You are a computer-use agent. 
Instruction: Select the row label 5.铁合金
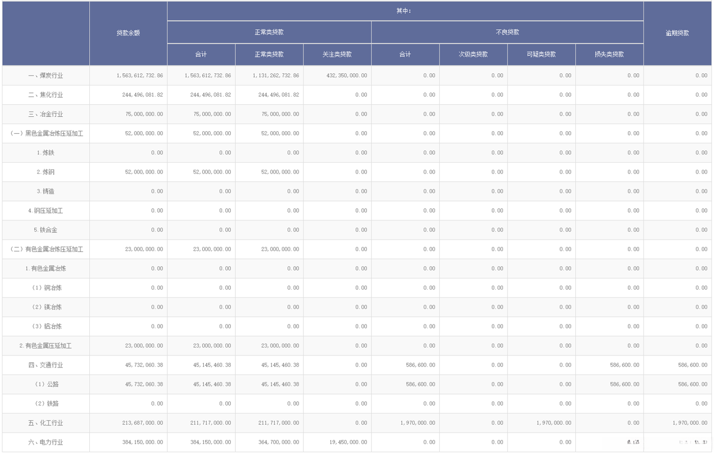tap(46, 230)
